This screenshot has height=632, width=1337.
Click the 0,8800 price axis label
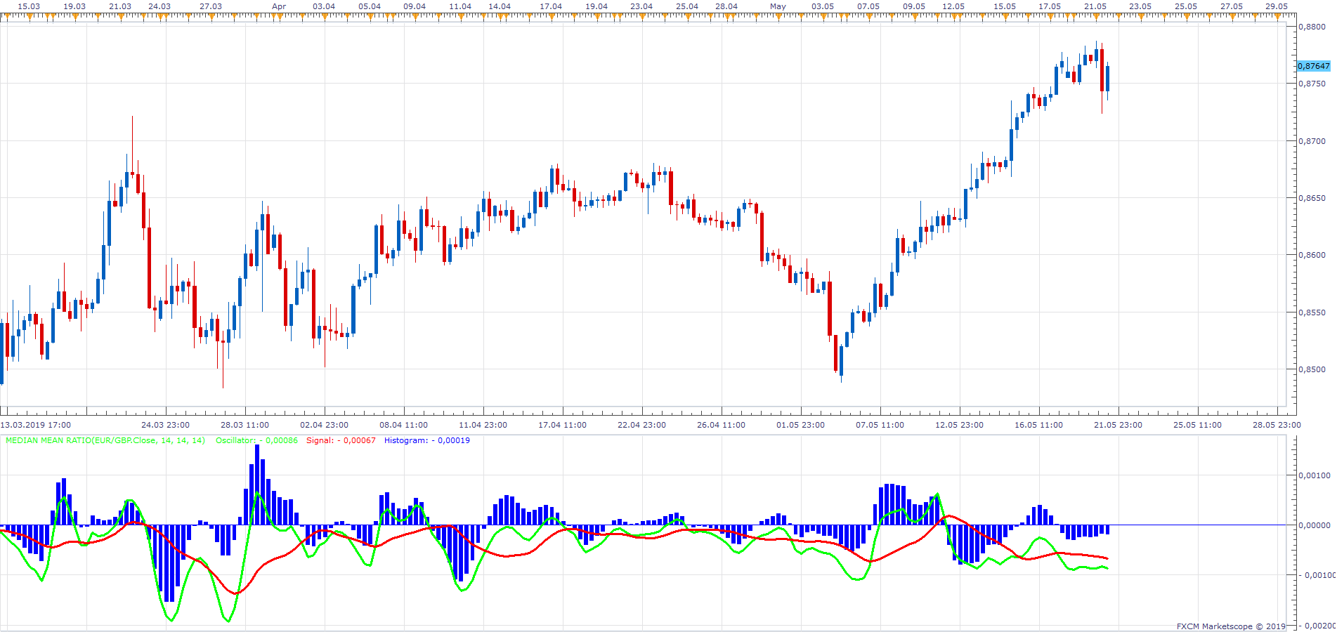coord(1312,27)
